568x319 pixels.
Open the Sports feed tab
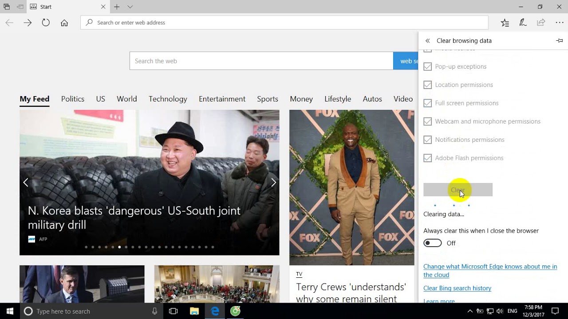point(268,99)
